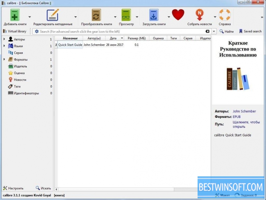Click row number 1 header
This screenshot has width=266, height=200.
click(56, 45)
